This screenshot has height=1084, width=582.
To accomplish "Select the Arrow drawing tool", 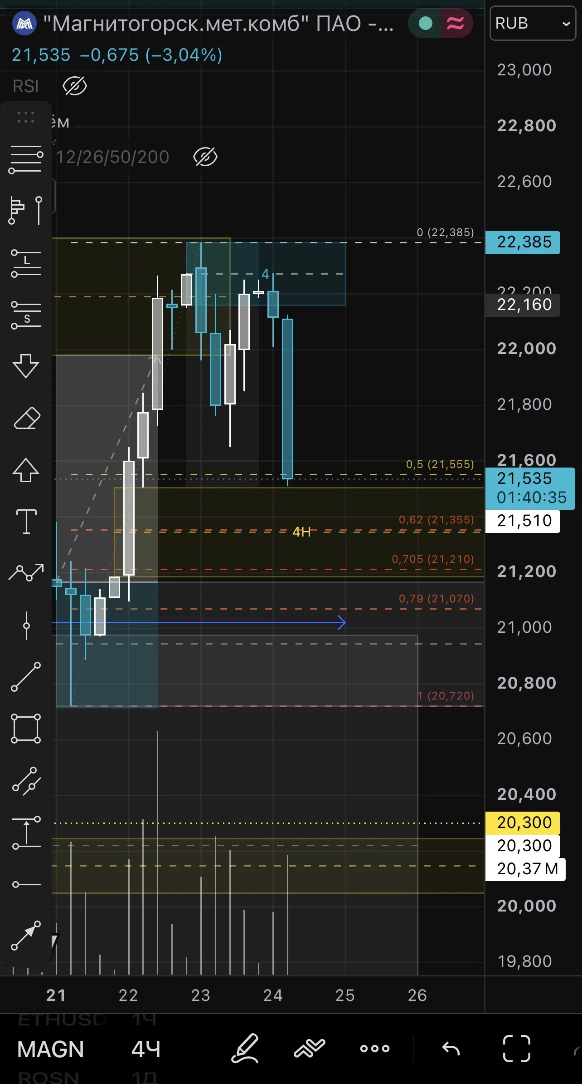I will (26, 936).
